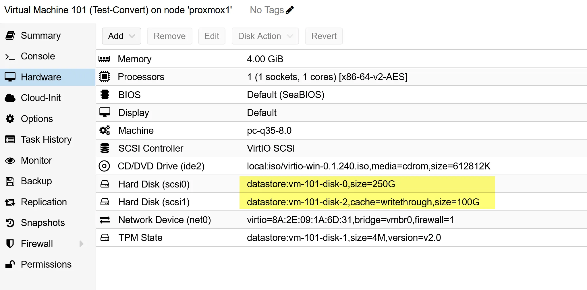Click the SCSI Controller database icon
Image resolution: width=587 pixels, height=290 pixels.
(105, 148)
